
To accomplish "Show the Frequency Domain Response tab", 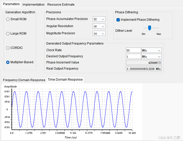I will 24,80.
